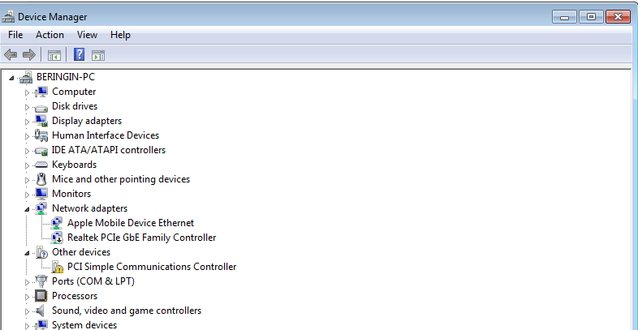
Task: Expand the Processors category
Action: tap(27, 296)
